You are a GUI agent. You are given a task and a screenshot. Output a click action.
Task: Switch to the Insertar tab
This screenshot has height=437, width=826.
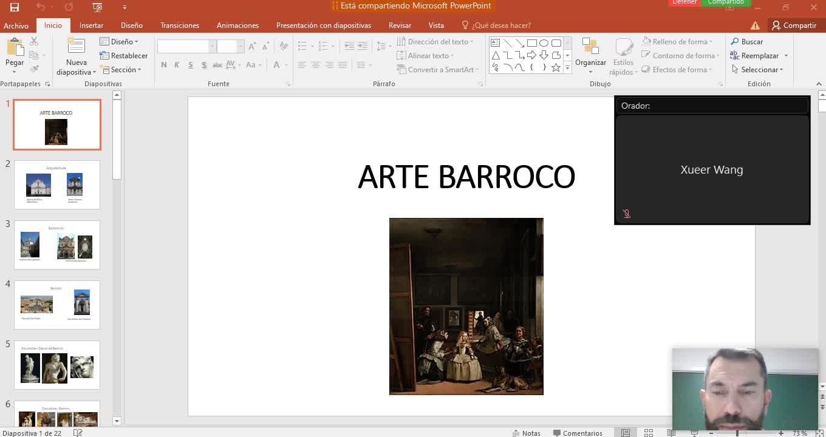tap(91, 25)
